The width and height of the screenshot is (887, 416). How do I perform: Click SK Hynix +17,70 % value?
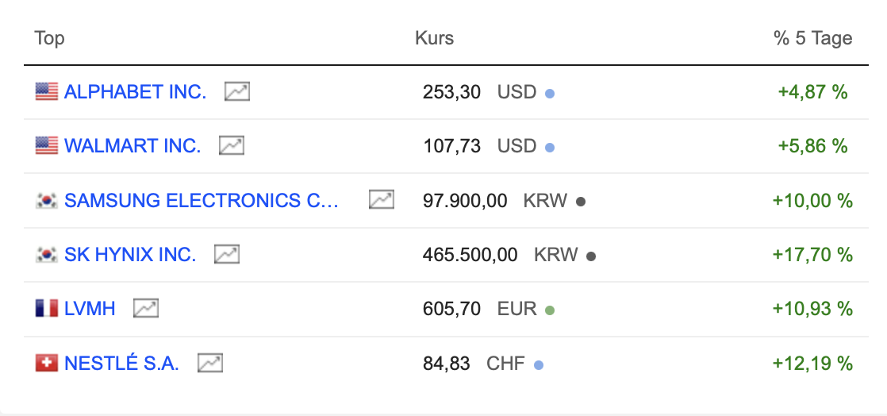812,255
